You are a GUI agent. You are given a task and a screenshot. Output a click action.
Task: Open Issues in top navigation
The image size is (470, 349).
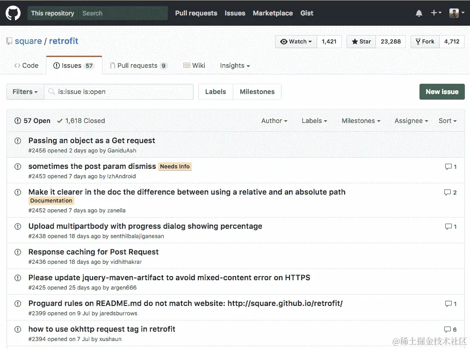(235, 13)
